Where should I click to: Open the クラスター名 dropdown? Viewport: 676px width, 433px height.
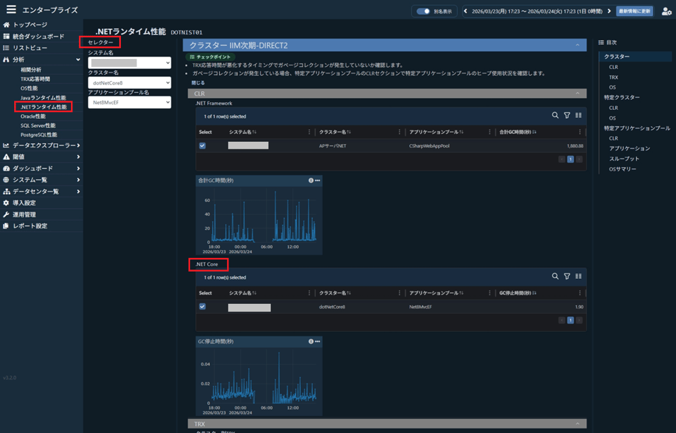pyautogui.click(x=129, y=82)
